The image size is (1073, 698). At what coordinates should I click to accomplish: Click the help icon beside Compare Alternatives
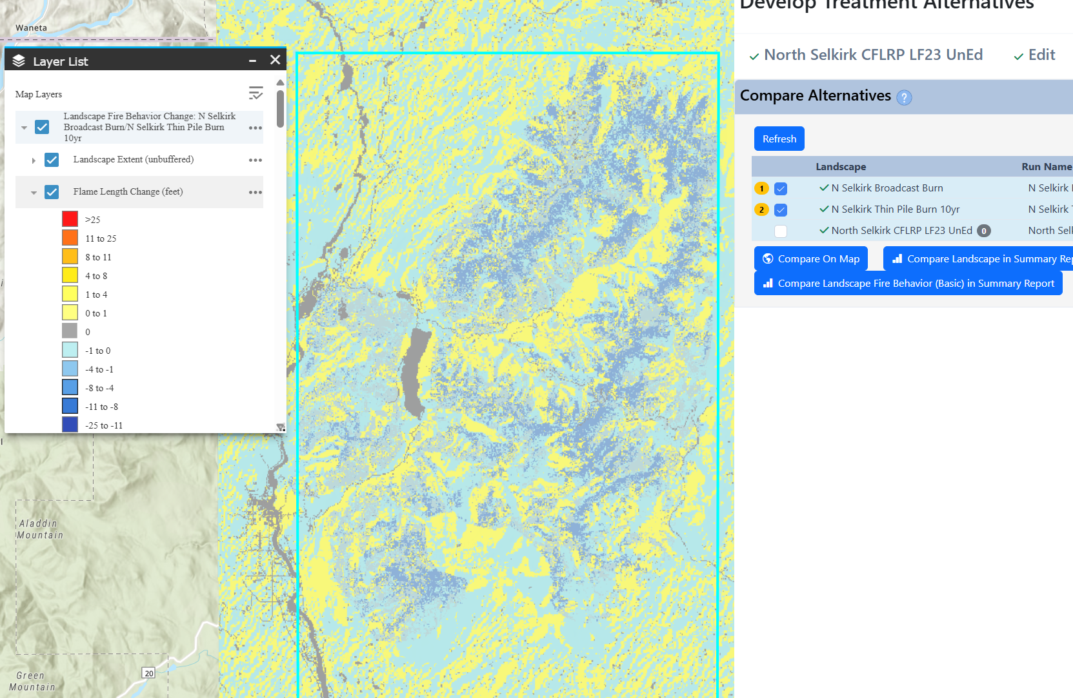pos(905,97)
